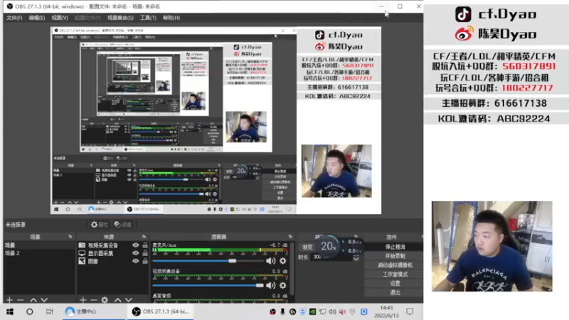Click picture icon of 图像 source

click(x=82, y=261)
